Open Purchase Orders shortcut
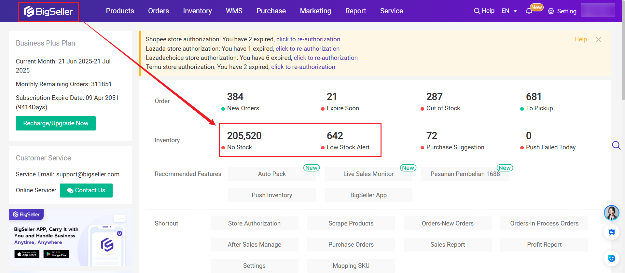625x273 pixels. click(x=351, y=245)
